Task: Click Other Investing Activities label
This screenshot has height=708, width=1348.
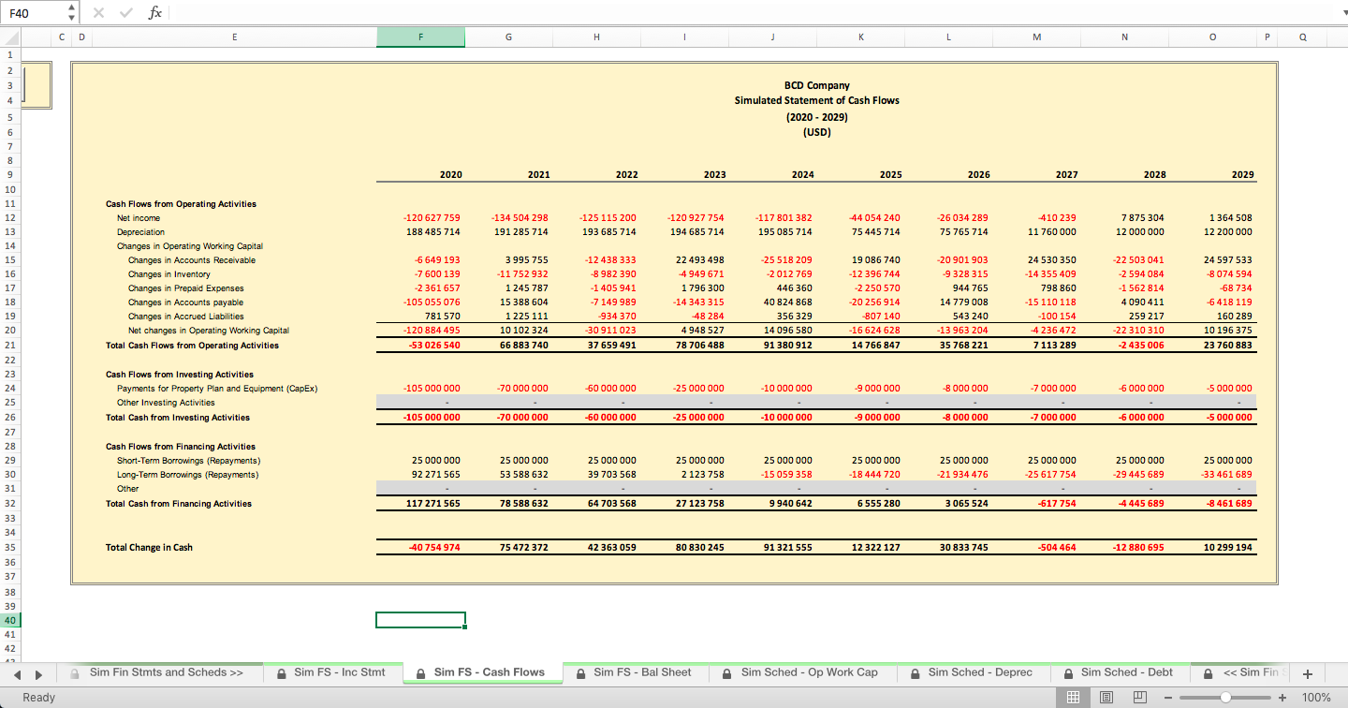Action: pyautogui.click(x=166, y=403)
